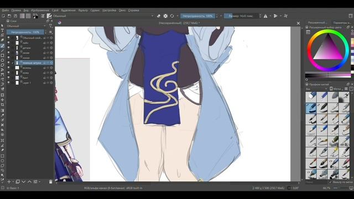Move the layer down
This screenshot has width=354, height=199.
[23, 182]
